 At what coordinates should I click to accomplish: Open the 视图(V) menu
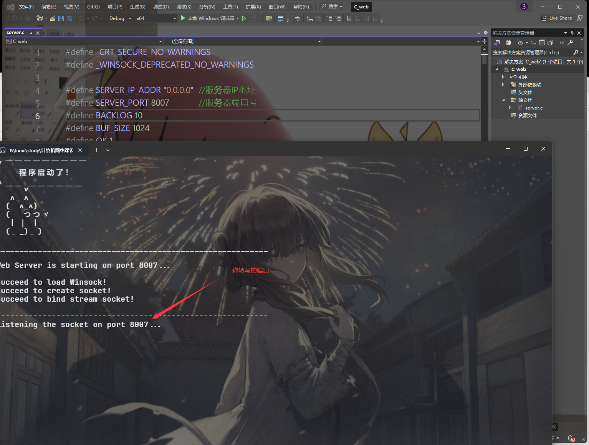coord(71,7)
